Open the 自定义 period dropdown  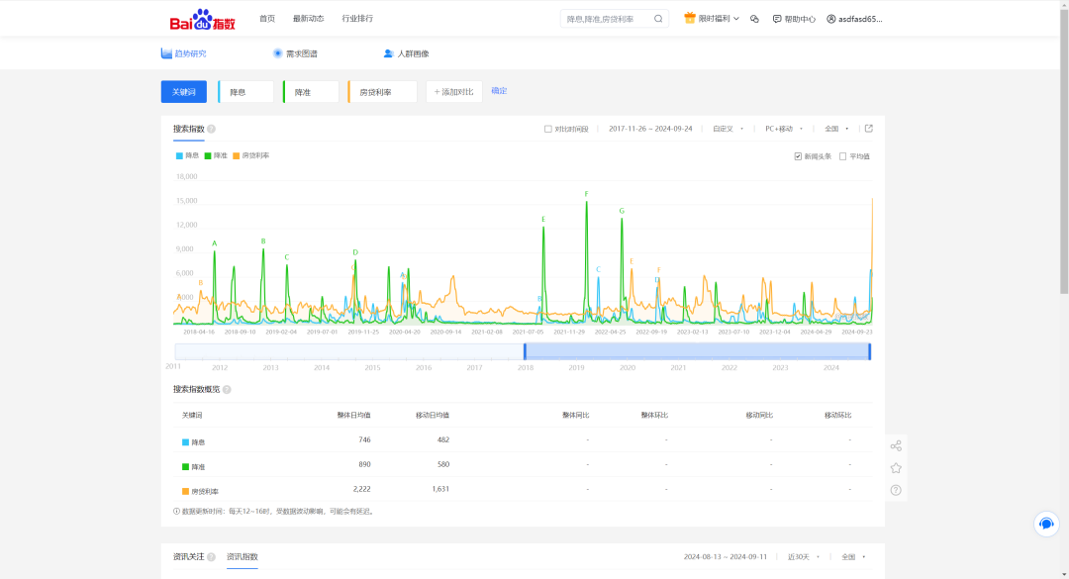click(x=729, y=129)
